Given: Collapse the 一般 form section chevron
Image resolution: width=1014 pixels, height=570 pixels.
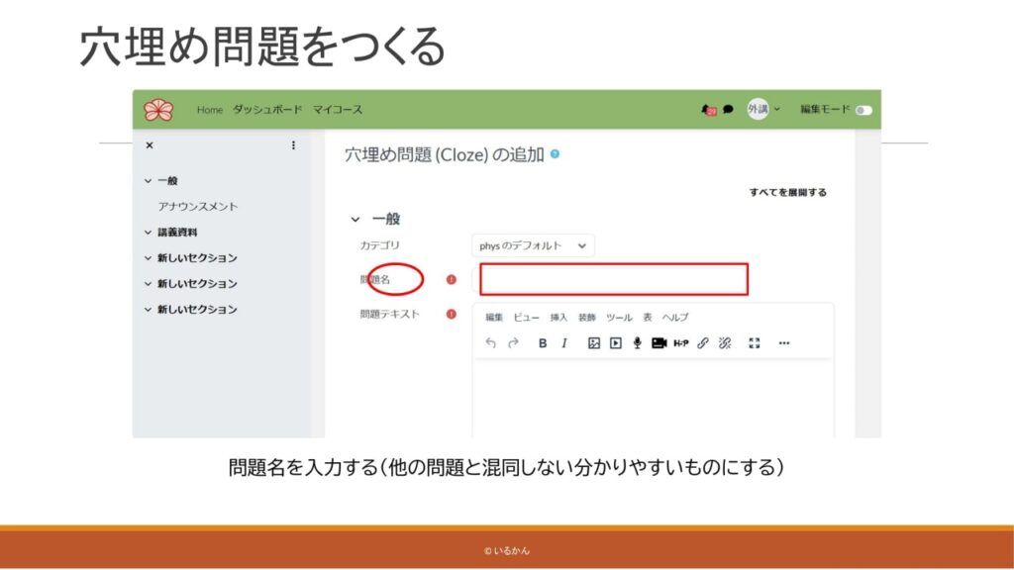Looking at the screenshot, I should pyautogui.click(x=355, y=220).
